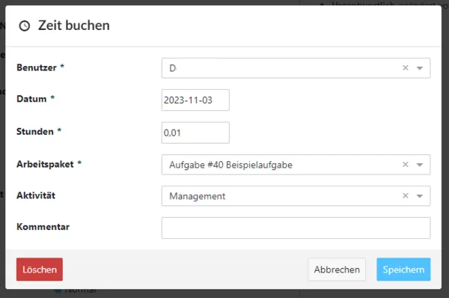Click the Abbrechen button
This screenshot has height=298, width=449.
(x=337, y=270)
